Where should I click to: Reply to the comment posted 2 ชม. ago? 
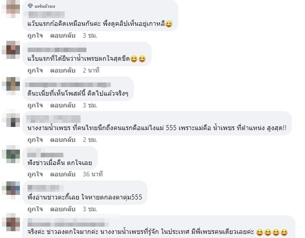coord(63,140)
